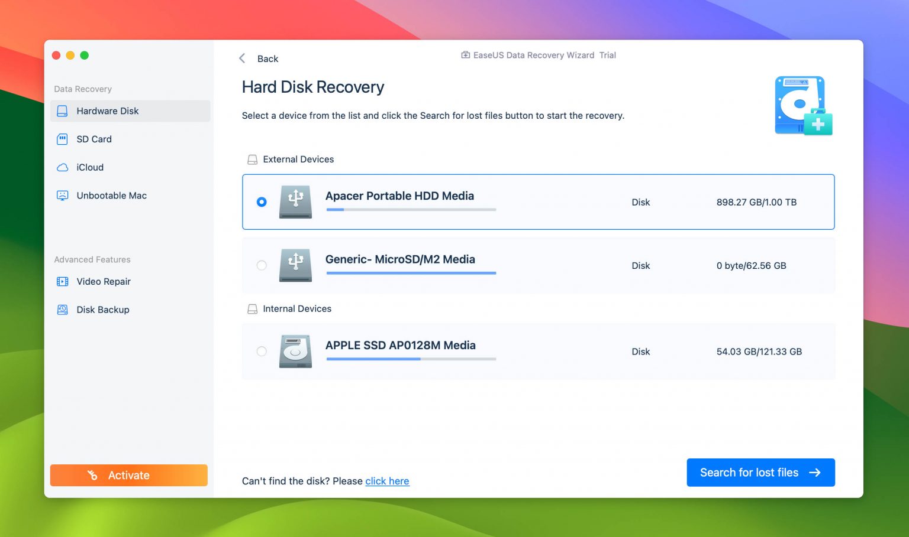Screen dimensions: 909x537
Task: Open the Disk Backup feature
Action: point(102,309)
